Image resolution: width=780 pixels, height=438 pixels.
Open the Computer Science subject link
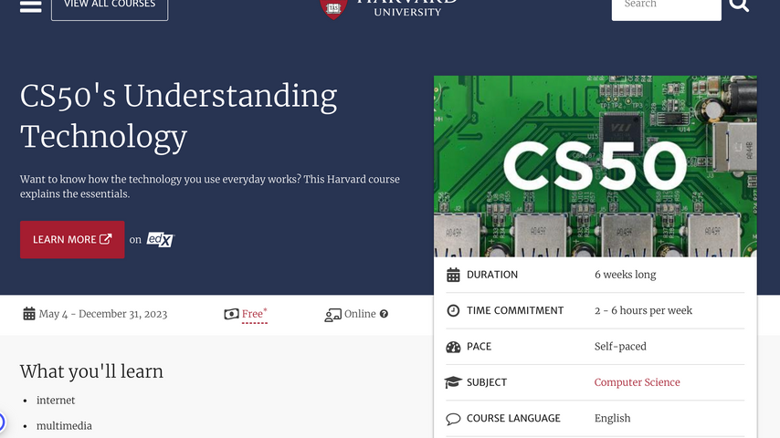[637, 382]
